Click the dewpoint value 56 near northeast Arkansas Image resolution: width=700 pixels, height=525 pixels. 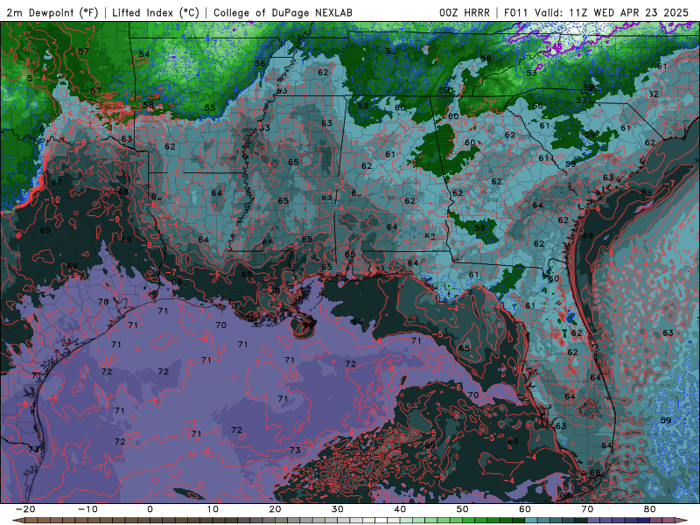click(260, 63)
